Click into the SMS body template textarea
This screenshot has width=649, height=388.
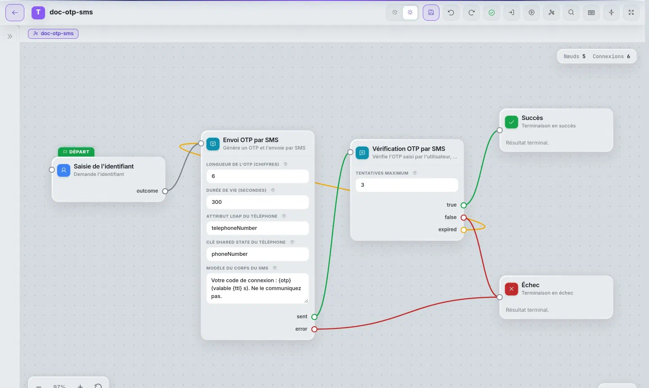257,288
